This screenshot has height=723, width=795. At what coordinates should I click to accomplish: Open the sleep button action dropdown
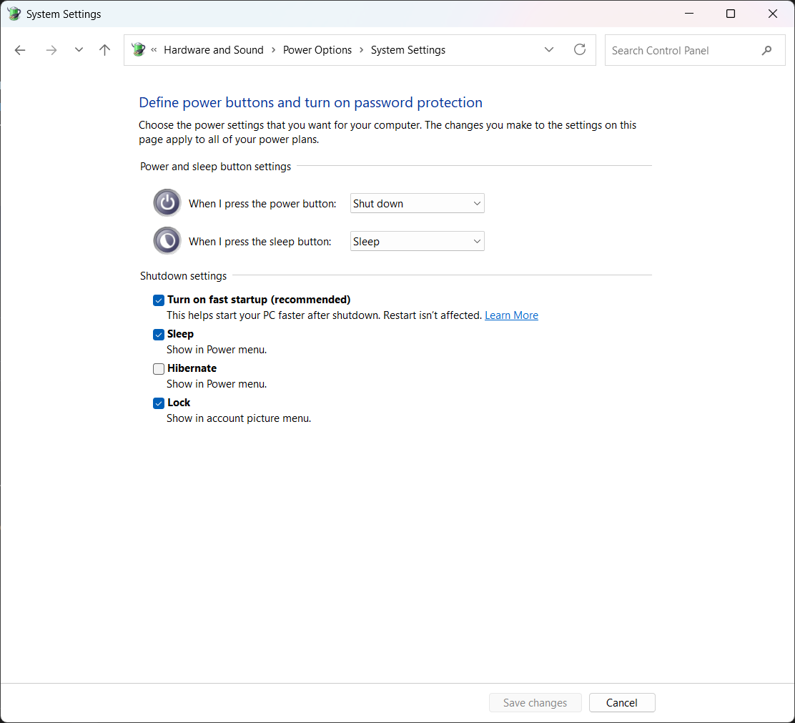click(x=418, y=242)
